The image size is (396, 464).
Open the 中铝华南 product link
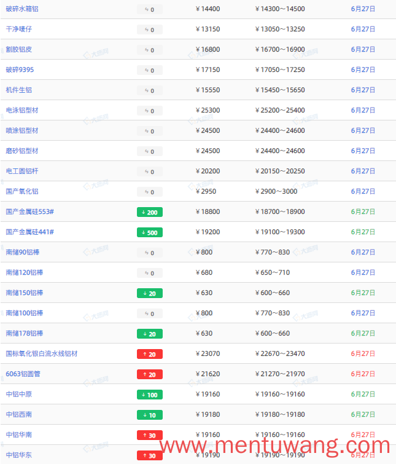point(19,435)
